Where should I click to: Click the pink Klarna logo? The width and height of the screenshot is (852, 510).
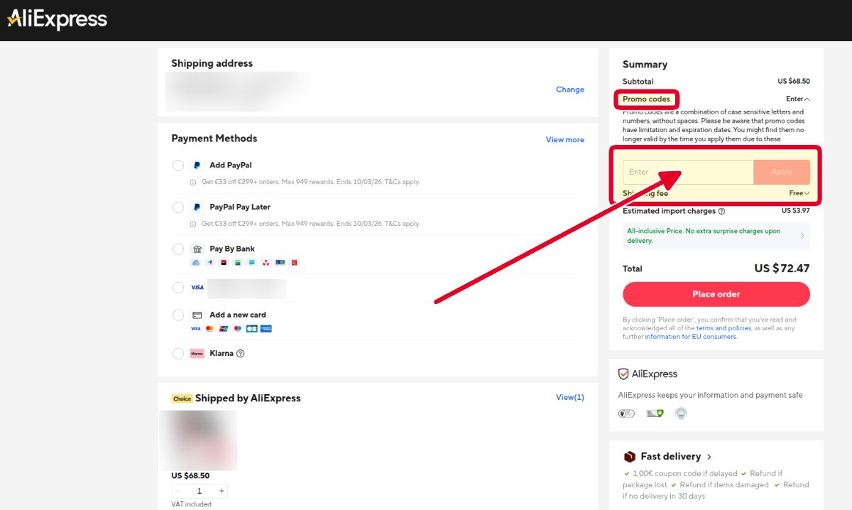pyautogui.click(x=197, y=354)
